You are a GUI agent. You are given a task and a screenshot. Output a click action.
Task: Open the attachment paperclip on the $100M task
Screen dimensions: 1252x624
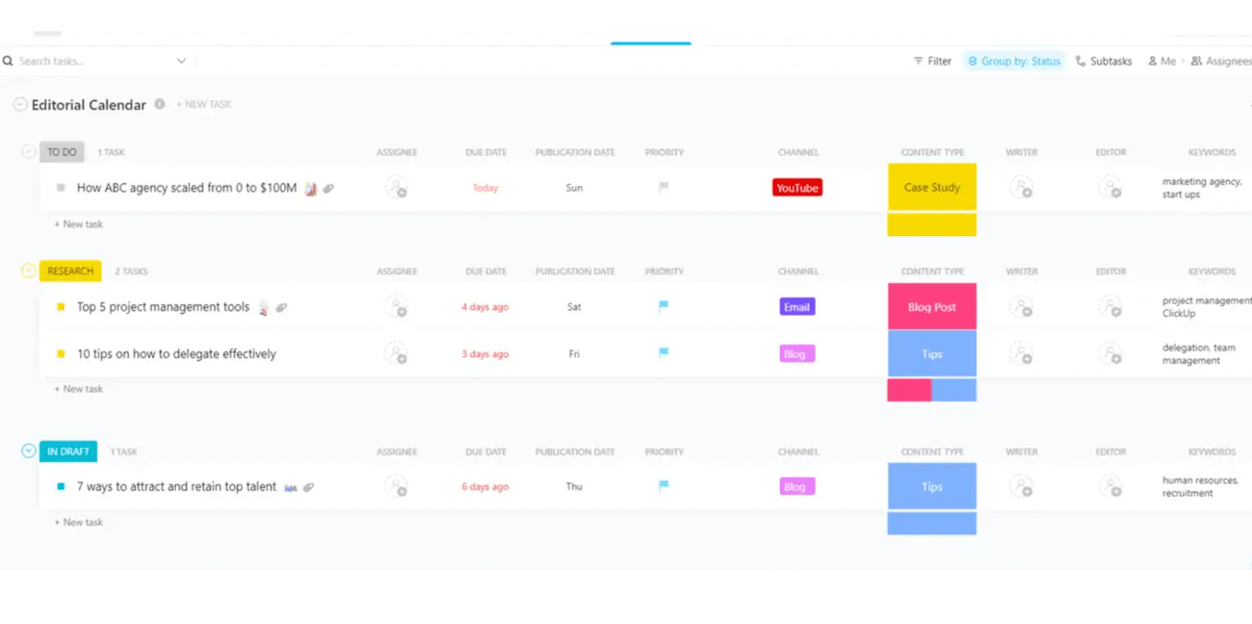point(329,188)
